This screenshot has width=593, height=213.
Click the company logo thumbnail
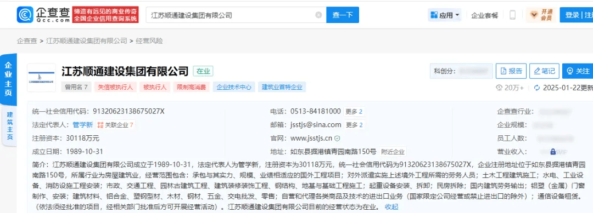coord(41,78)
